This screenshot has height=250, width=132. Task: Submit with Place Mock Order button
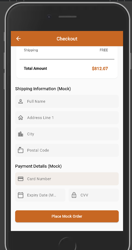click(x=67, y=216)
